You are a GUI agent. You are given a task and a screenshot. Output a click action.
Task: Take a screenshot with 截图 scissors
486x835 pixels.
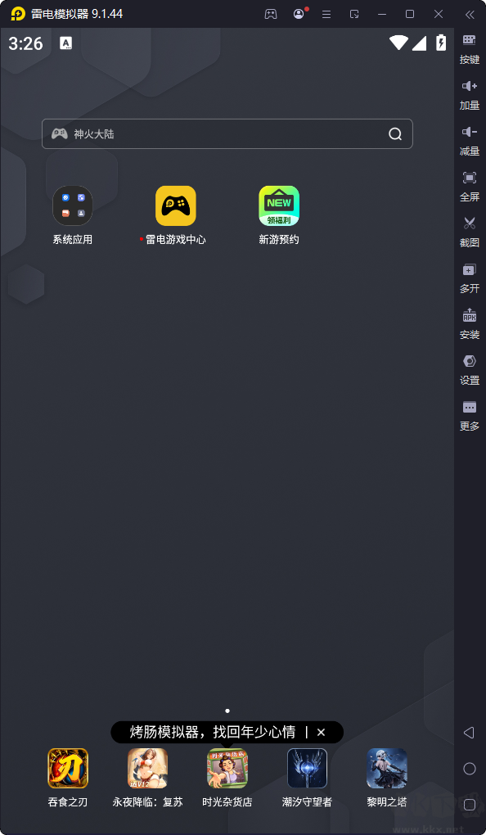470,232
